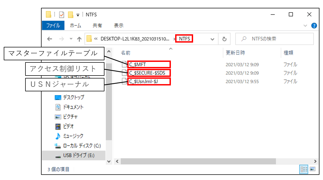Image resolution: width=323 pixels, height=180 pixels.
Task: Switch to the 共有 ribbon tab
Action: tap(97, 25)
